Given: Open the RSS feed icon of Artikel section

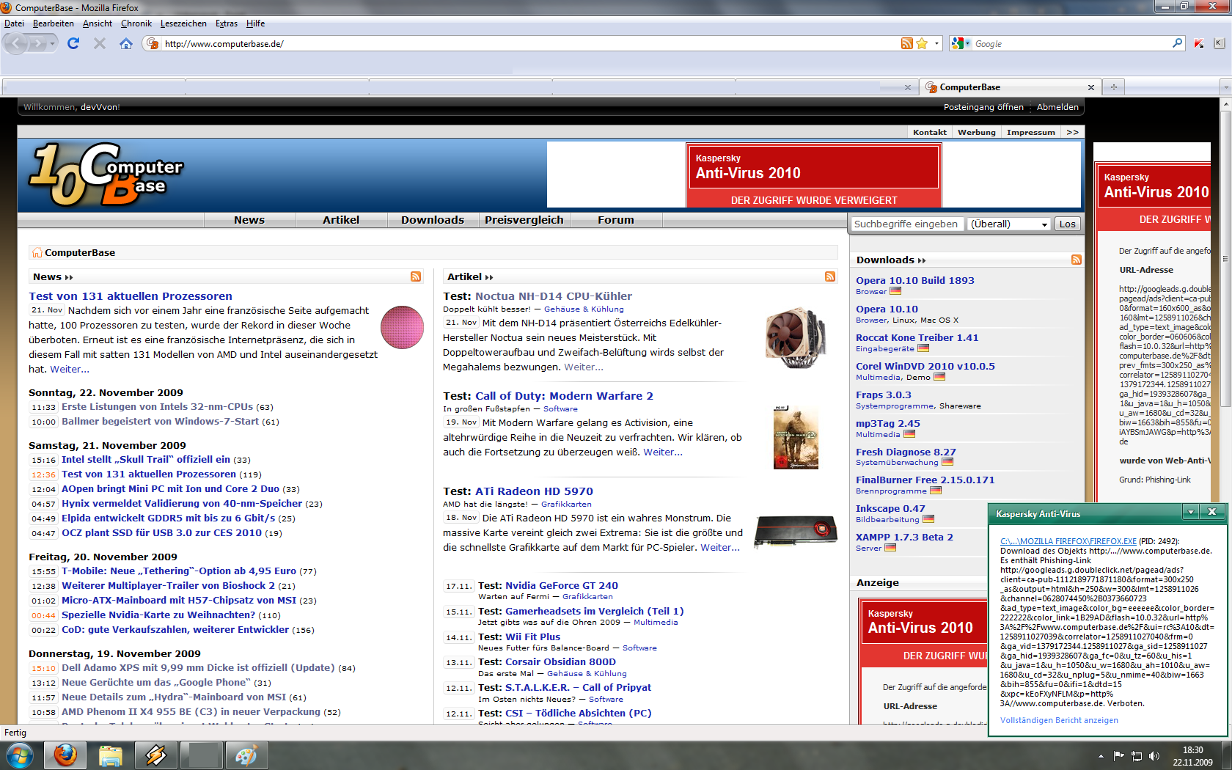Looking at the screenshot, I should coord(830,276).
